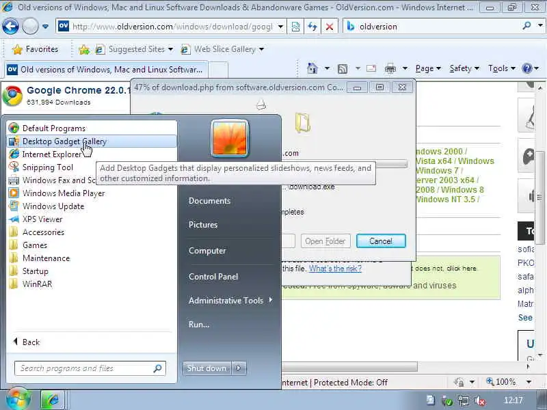Click the Help question mark icon
Viewport: 547px width, 410px height.
[526, 68]
